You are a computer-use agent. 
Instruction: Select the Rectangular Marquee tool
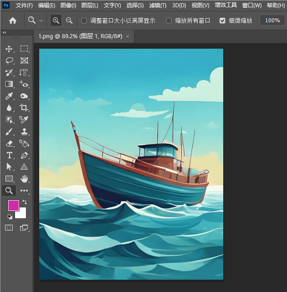point(24,49)
